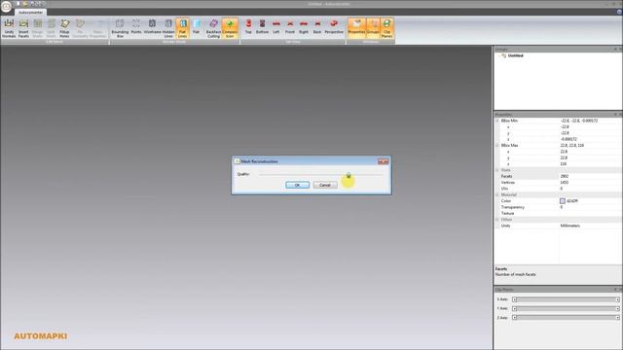Close the Mesh Reconstruction dialog

click(x=384, y=161)
